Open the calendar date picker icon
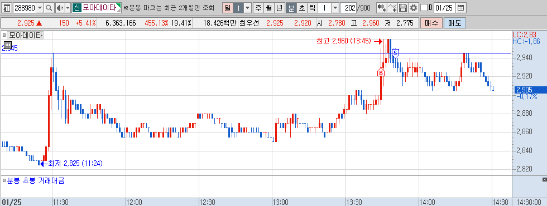 461,8
